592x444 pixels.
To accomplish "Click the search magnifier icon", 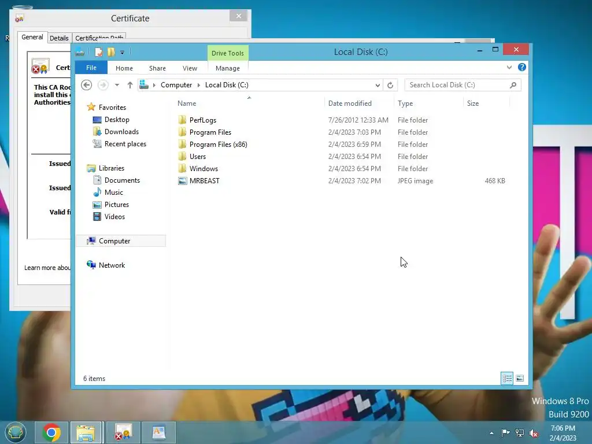I will pyautogui.click(x=513, y=85).
